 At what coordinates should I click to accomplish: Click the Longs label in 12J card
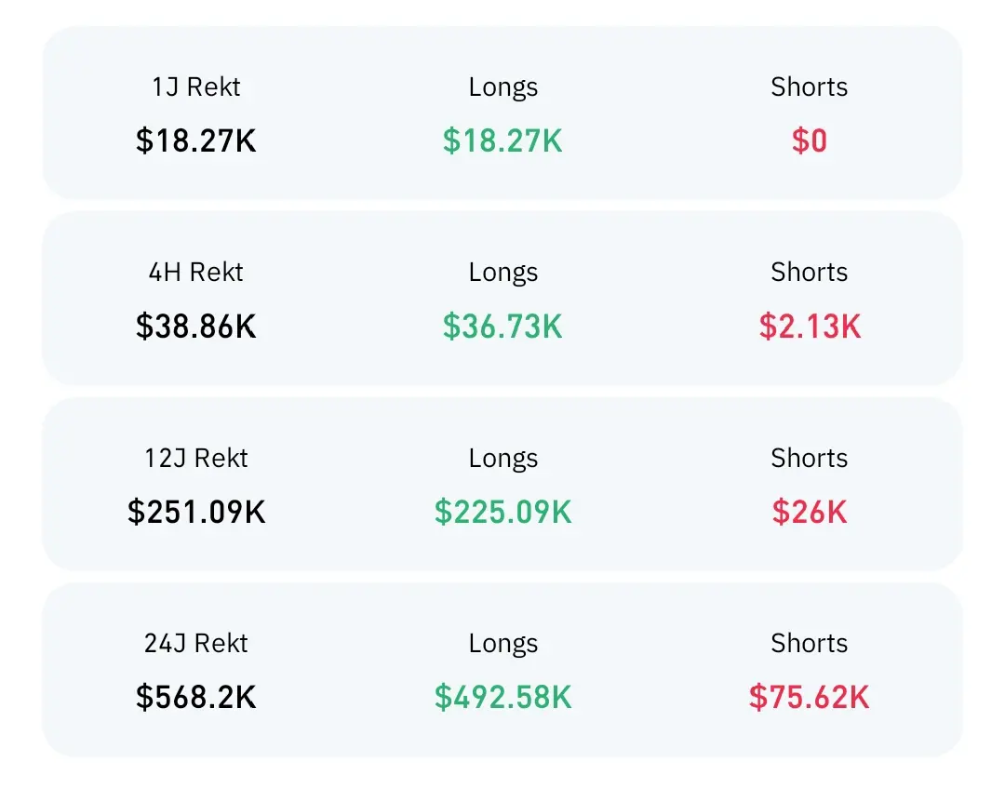(x=502, y=459)
